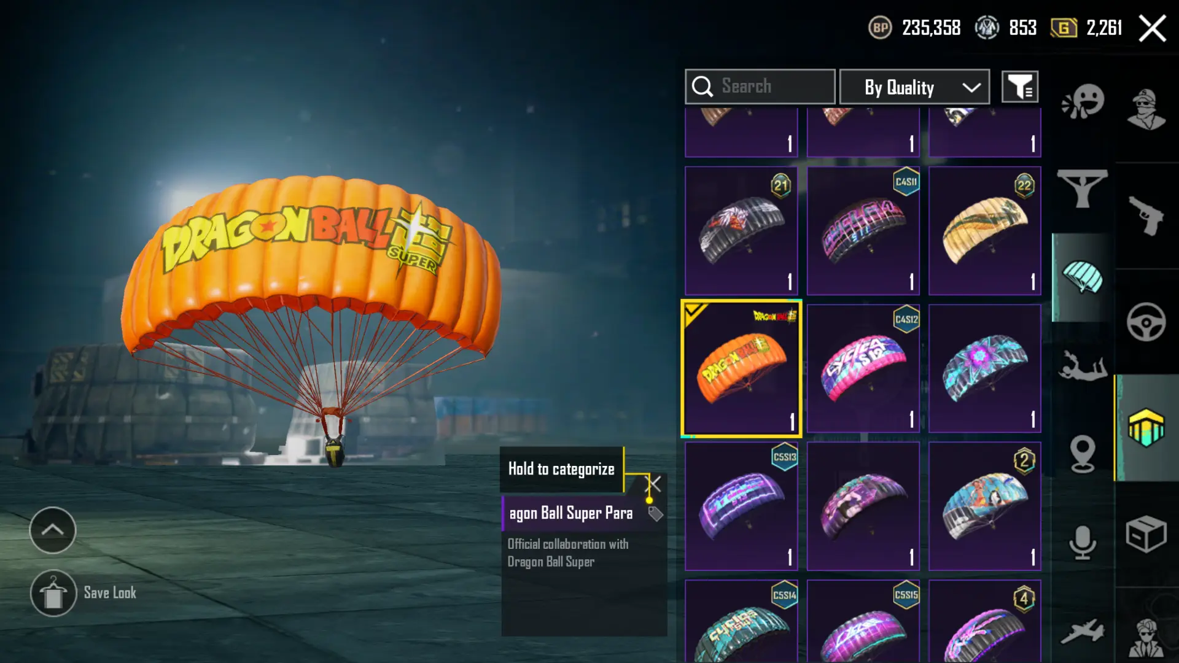Click the Search input field

[760, 87]
